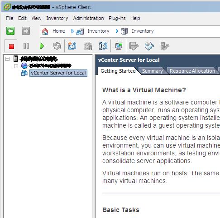
Task: Open dropdown arrow after first Inventory breadcrumb
Action: (117, 31)
